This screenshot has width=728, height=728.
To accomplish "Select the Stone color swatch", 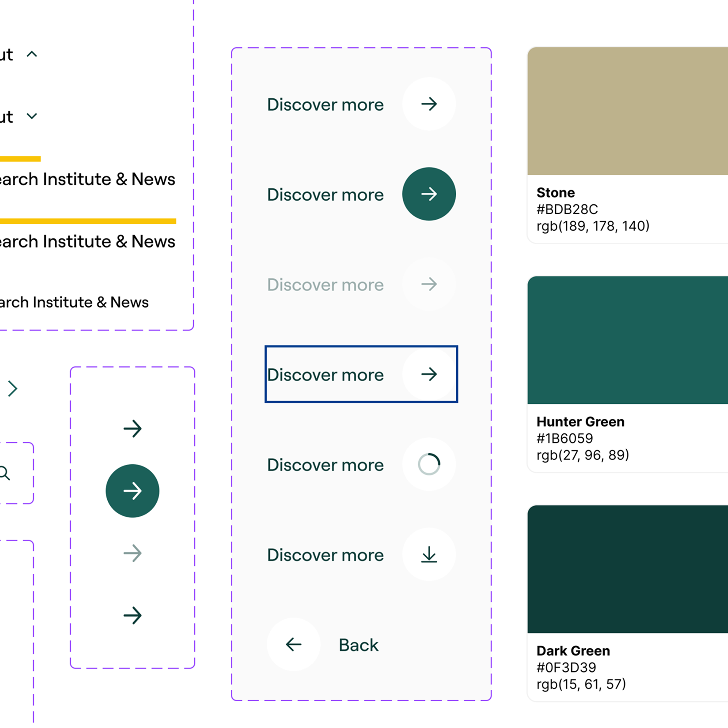I will tap(627, 111).
